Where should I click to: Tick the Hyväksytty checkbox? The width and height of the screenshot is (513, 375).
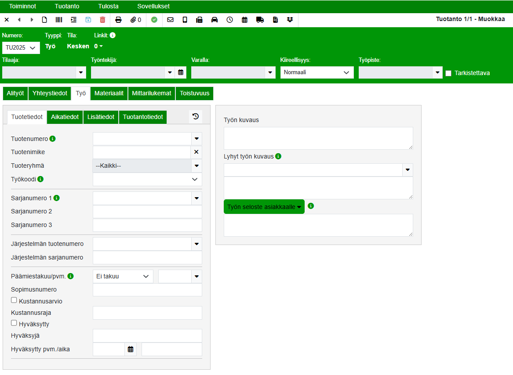coord(14,323)
